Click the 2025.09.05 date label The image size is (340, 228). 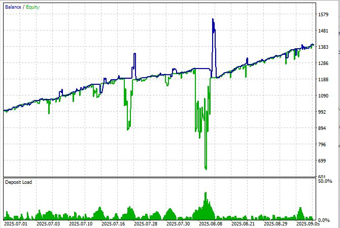[308, 223]
